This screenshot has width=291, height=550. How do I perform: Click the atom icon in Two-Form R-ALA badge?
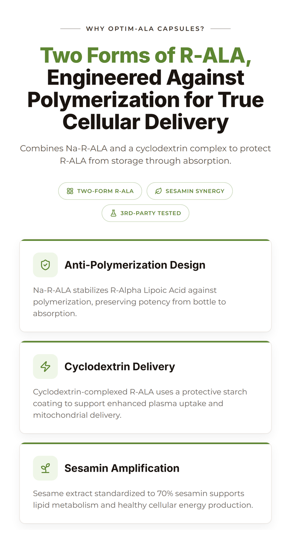pos(70,191)
